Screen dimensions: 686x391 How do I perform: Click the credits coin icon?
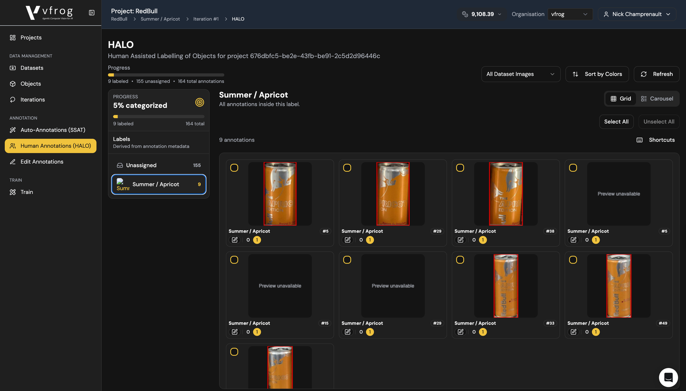click(465, 14)
